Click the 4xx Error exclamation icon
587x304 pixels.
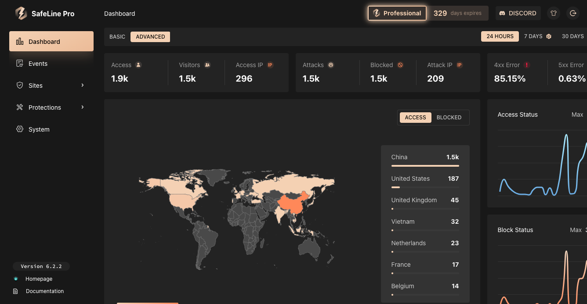[527, 65]
